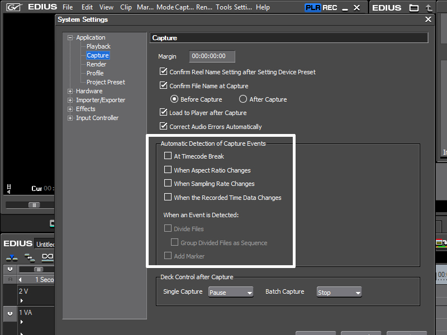Image resolution: width=447 pixels, height=335 pixels.
Task: Open the Capture menu in menu bar
Action: tap(184, 7)
